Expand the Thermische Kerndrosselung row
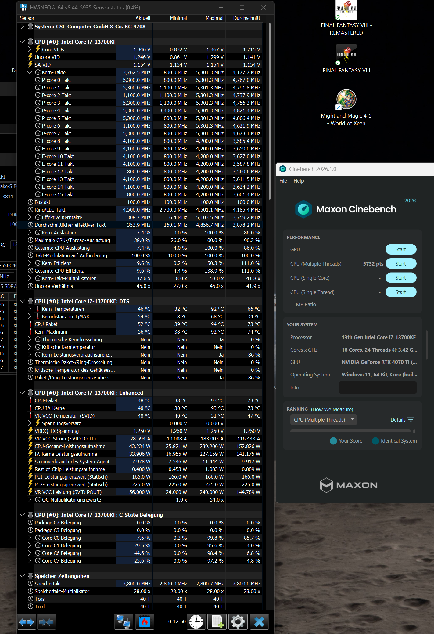The height and width of the screenshot is (634, 434). [x=30, y=339]
